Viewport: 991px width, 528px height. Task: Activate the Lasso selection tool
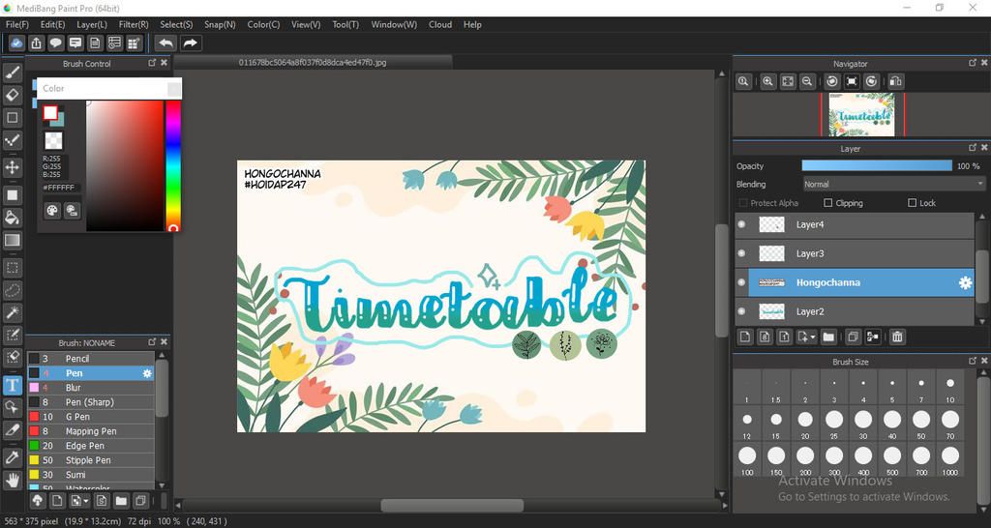pos(13,290)
